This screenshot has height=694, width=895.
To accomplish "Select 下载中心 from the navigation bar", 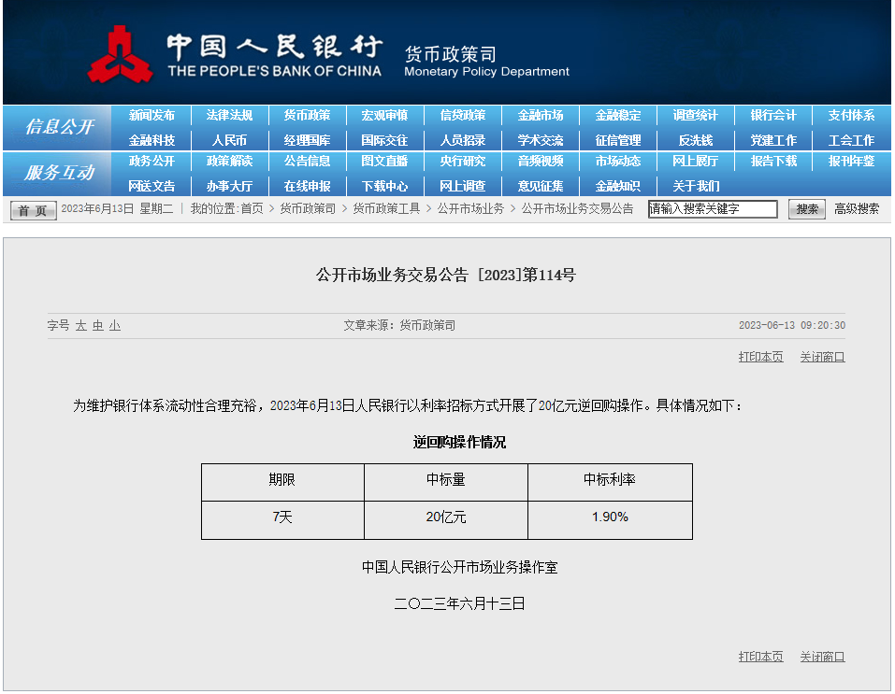I will click(x=384, y=186).
